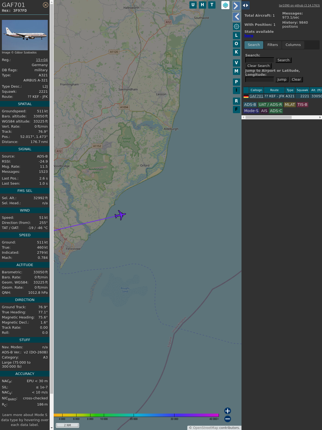Toggle the M map option button

236,71
